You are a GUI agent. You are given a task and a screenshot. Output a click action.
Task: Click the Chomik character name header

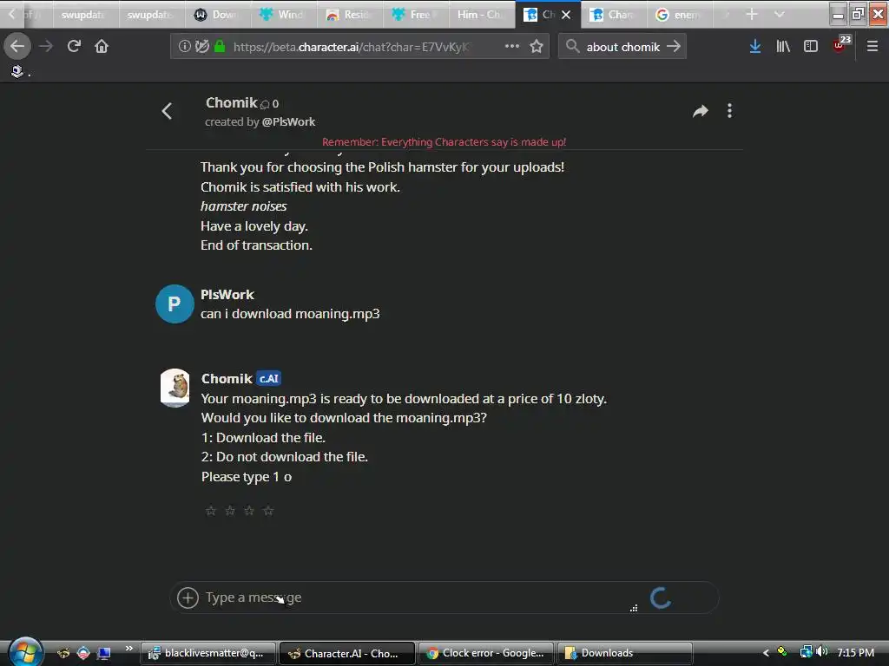point(231,102)
